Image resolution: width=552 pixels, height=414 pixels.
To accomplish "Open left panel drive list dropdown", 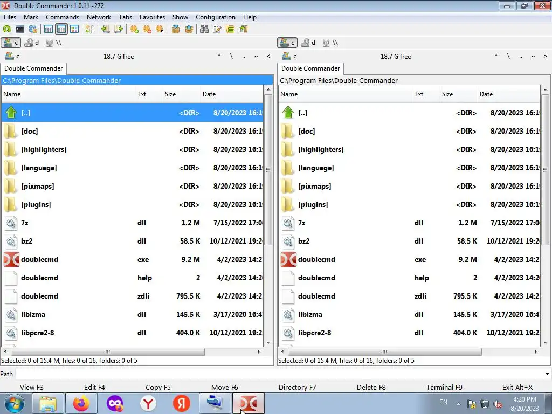I will [12, 56].
